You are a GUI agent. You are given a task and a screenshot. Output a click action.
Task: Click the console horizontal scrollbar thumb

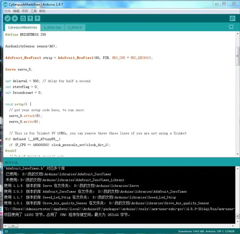tap(13, 226)
